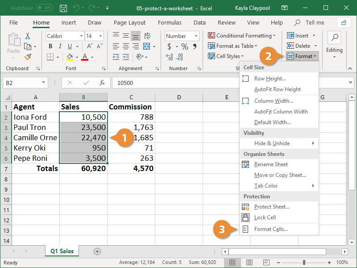Apply Percent Style to the selection
Viewport: 357px width, 268px height.
(185, 46)
